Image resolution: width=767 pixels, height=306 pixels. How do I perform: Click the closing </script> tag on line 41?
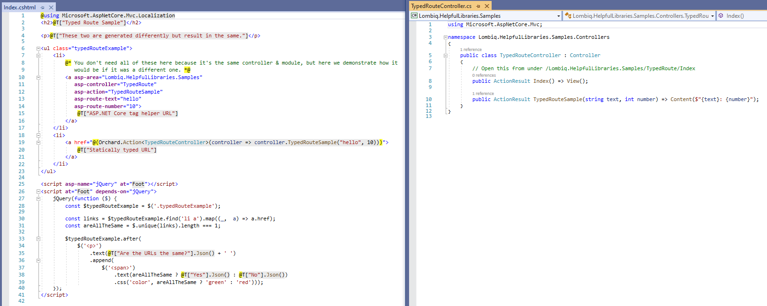tap(54, 295)
